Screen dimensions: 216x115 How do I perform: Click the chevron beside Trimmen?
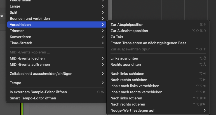point(103,31)
